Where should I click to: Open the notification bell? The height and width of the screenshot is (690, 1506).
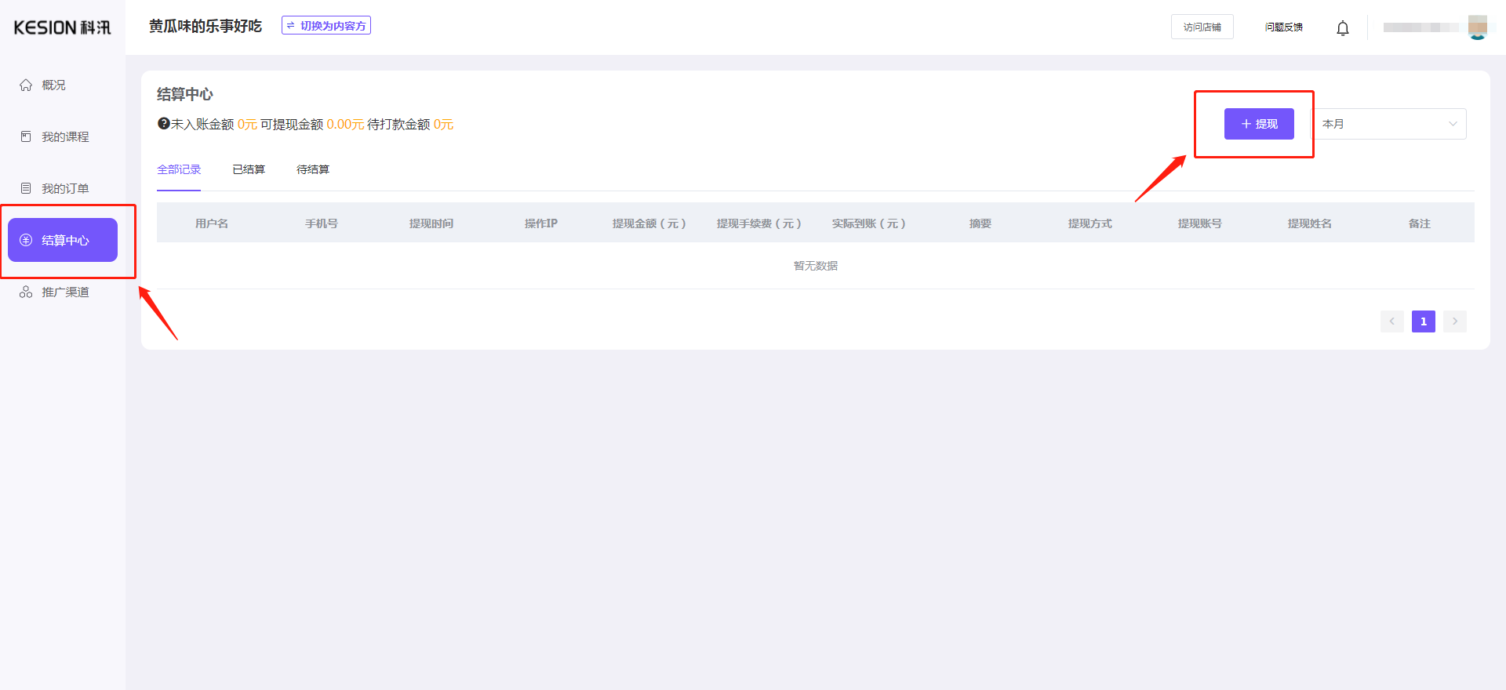[x=1343, y=28]
